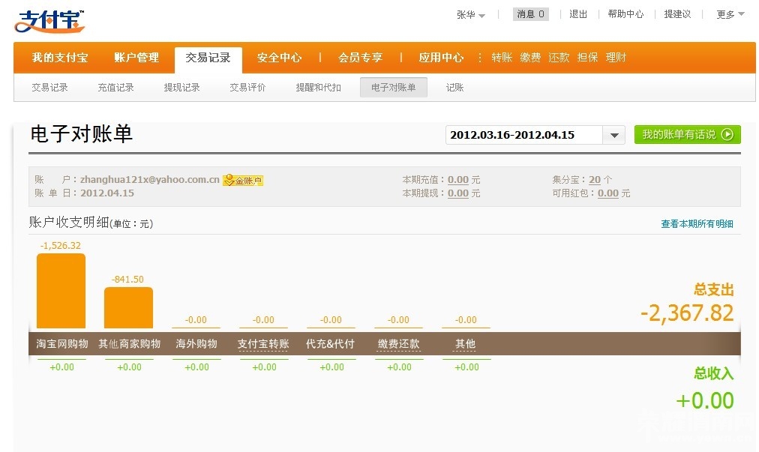The image size is (759, 452).
Task: Click the 集分宝 20 link
Action: pos(595,180)
